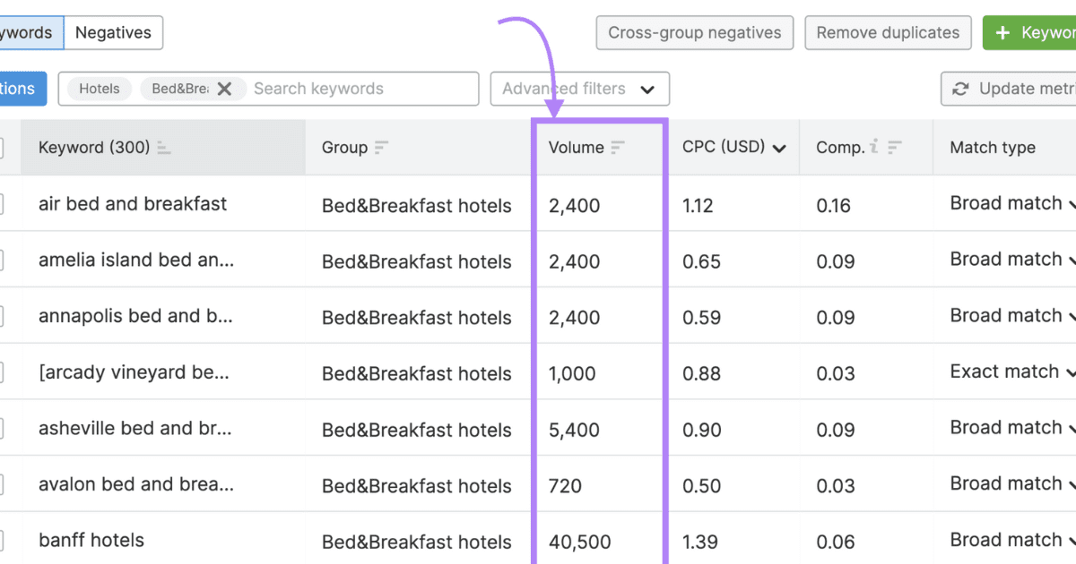
Task: Click CPC value 0.65
Action: 701,261
